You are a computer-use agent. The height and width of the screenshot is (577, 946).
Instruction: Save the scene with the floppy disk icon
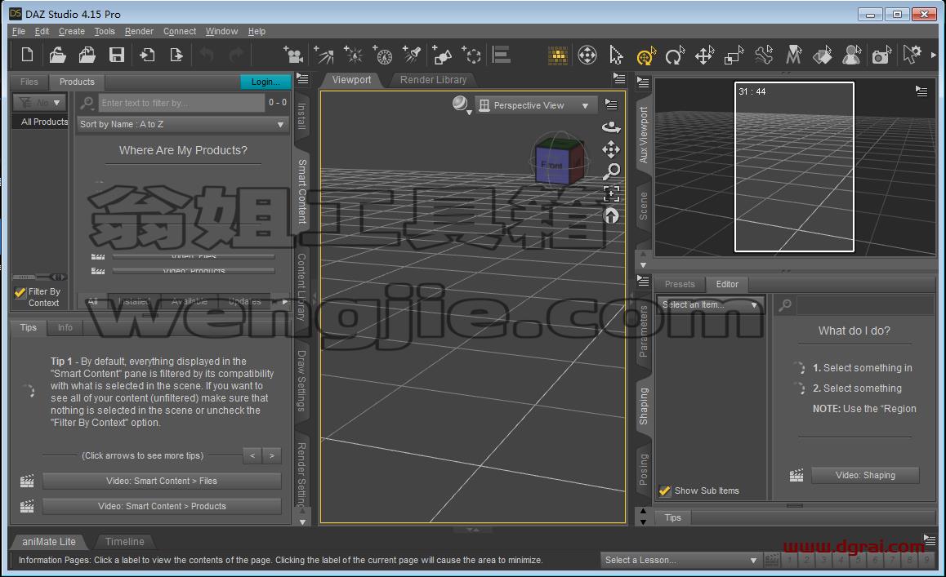click(117, 55)
